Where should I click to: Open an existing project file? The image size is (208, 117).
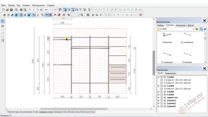(7, 10)
